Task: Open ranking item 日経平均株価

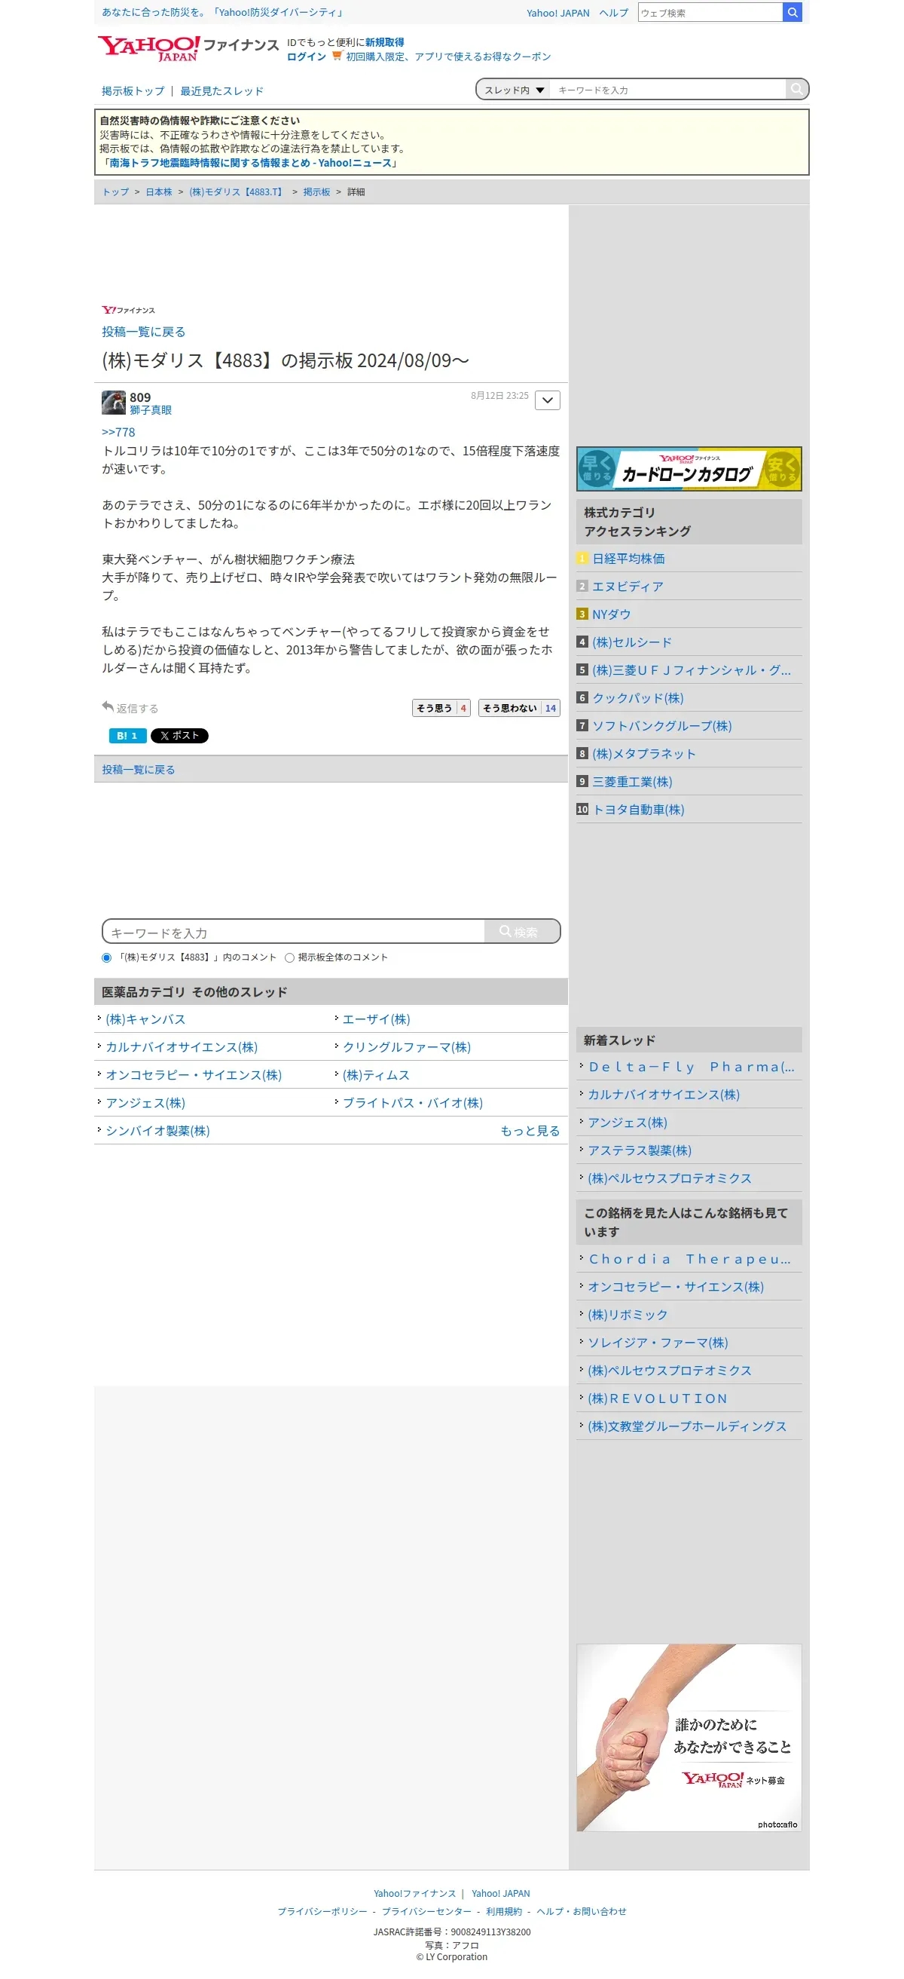Action: coord(628,559)
